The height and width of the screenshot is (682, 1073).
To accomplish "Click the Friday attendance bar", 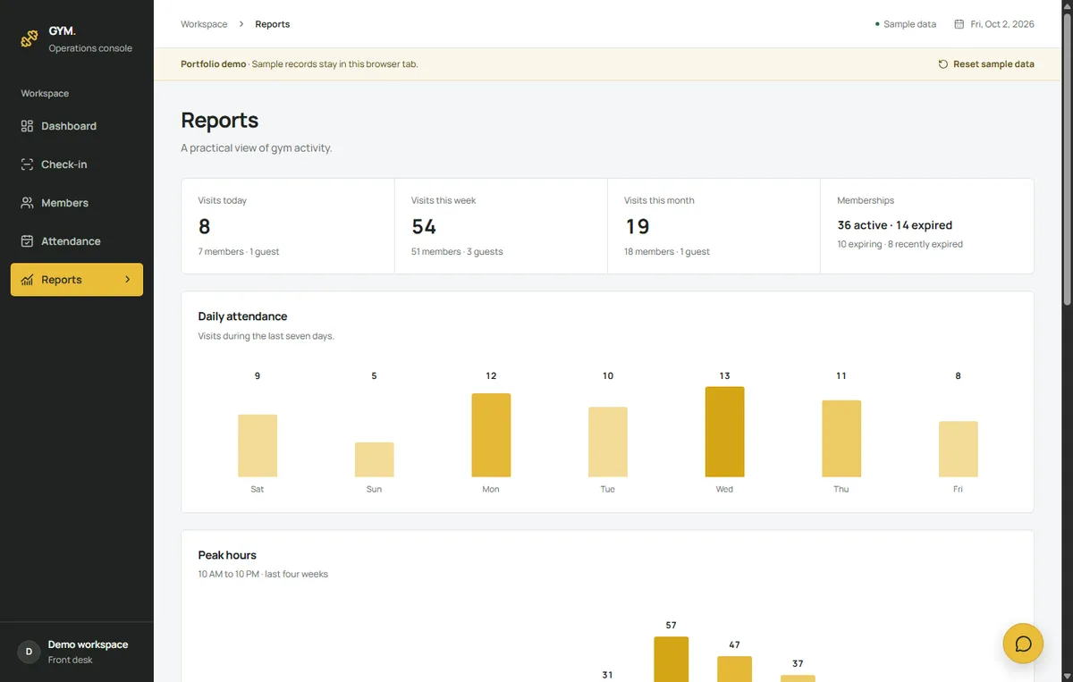I will click(x=959, y=450).
